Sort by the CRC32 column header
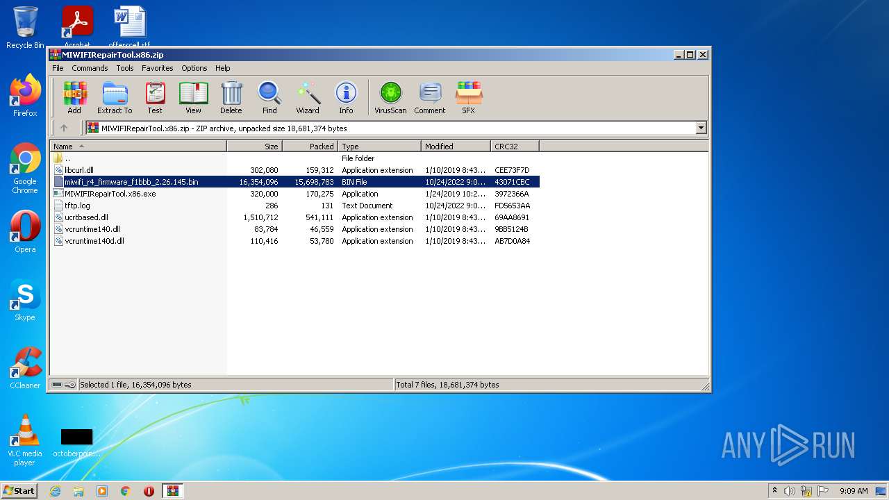The image size is (889, 500). (x=515, y=146)
